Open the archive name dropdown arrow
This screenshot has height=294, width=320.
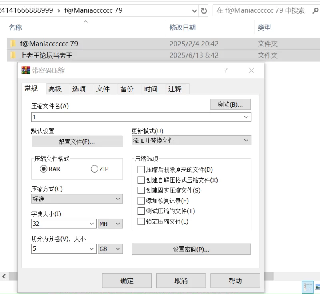[246, 117]
